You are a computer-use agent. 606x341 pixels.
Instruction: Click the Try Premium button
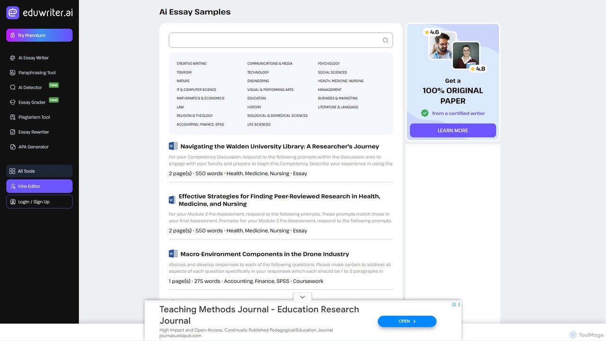39,35
